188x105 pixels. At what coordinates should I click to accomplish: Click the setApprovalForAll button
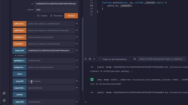coord(20,37)
